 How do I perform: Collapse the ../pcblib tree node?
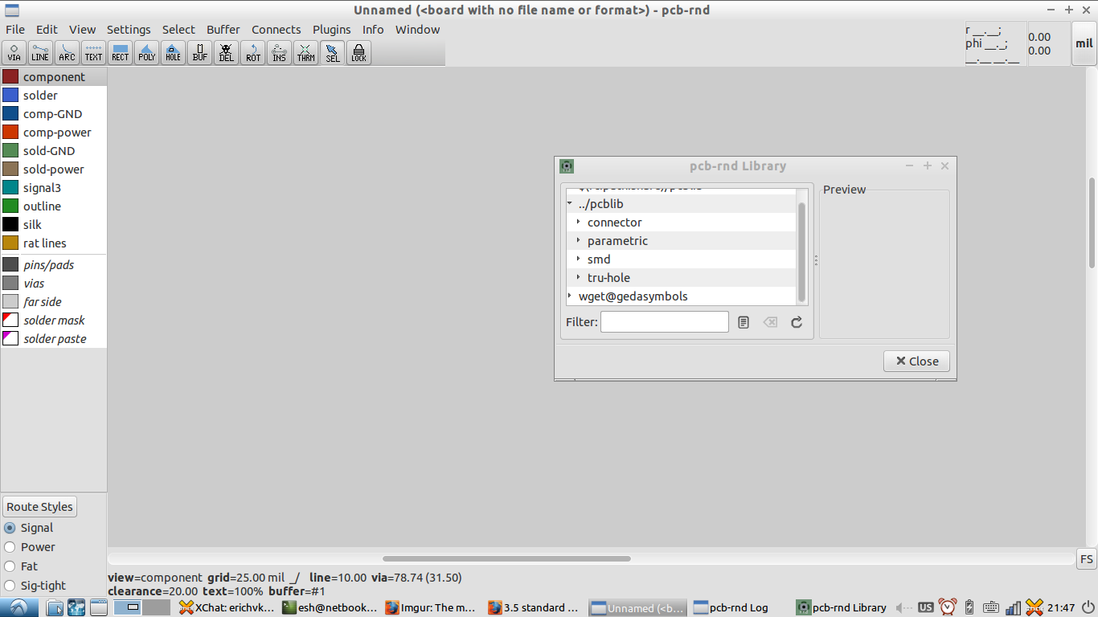coord(570,204)
